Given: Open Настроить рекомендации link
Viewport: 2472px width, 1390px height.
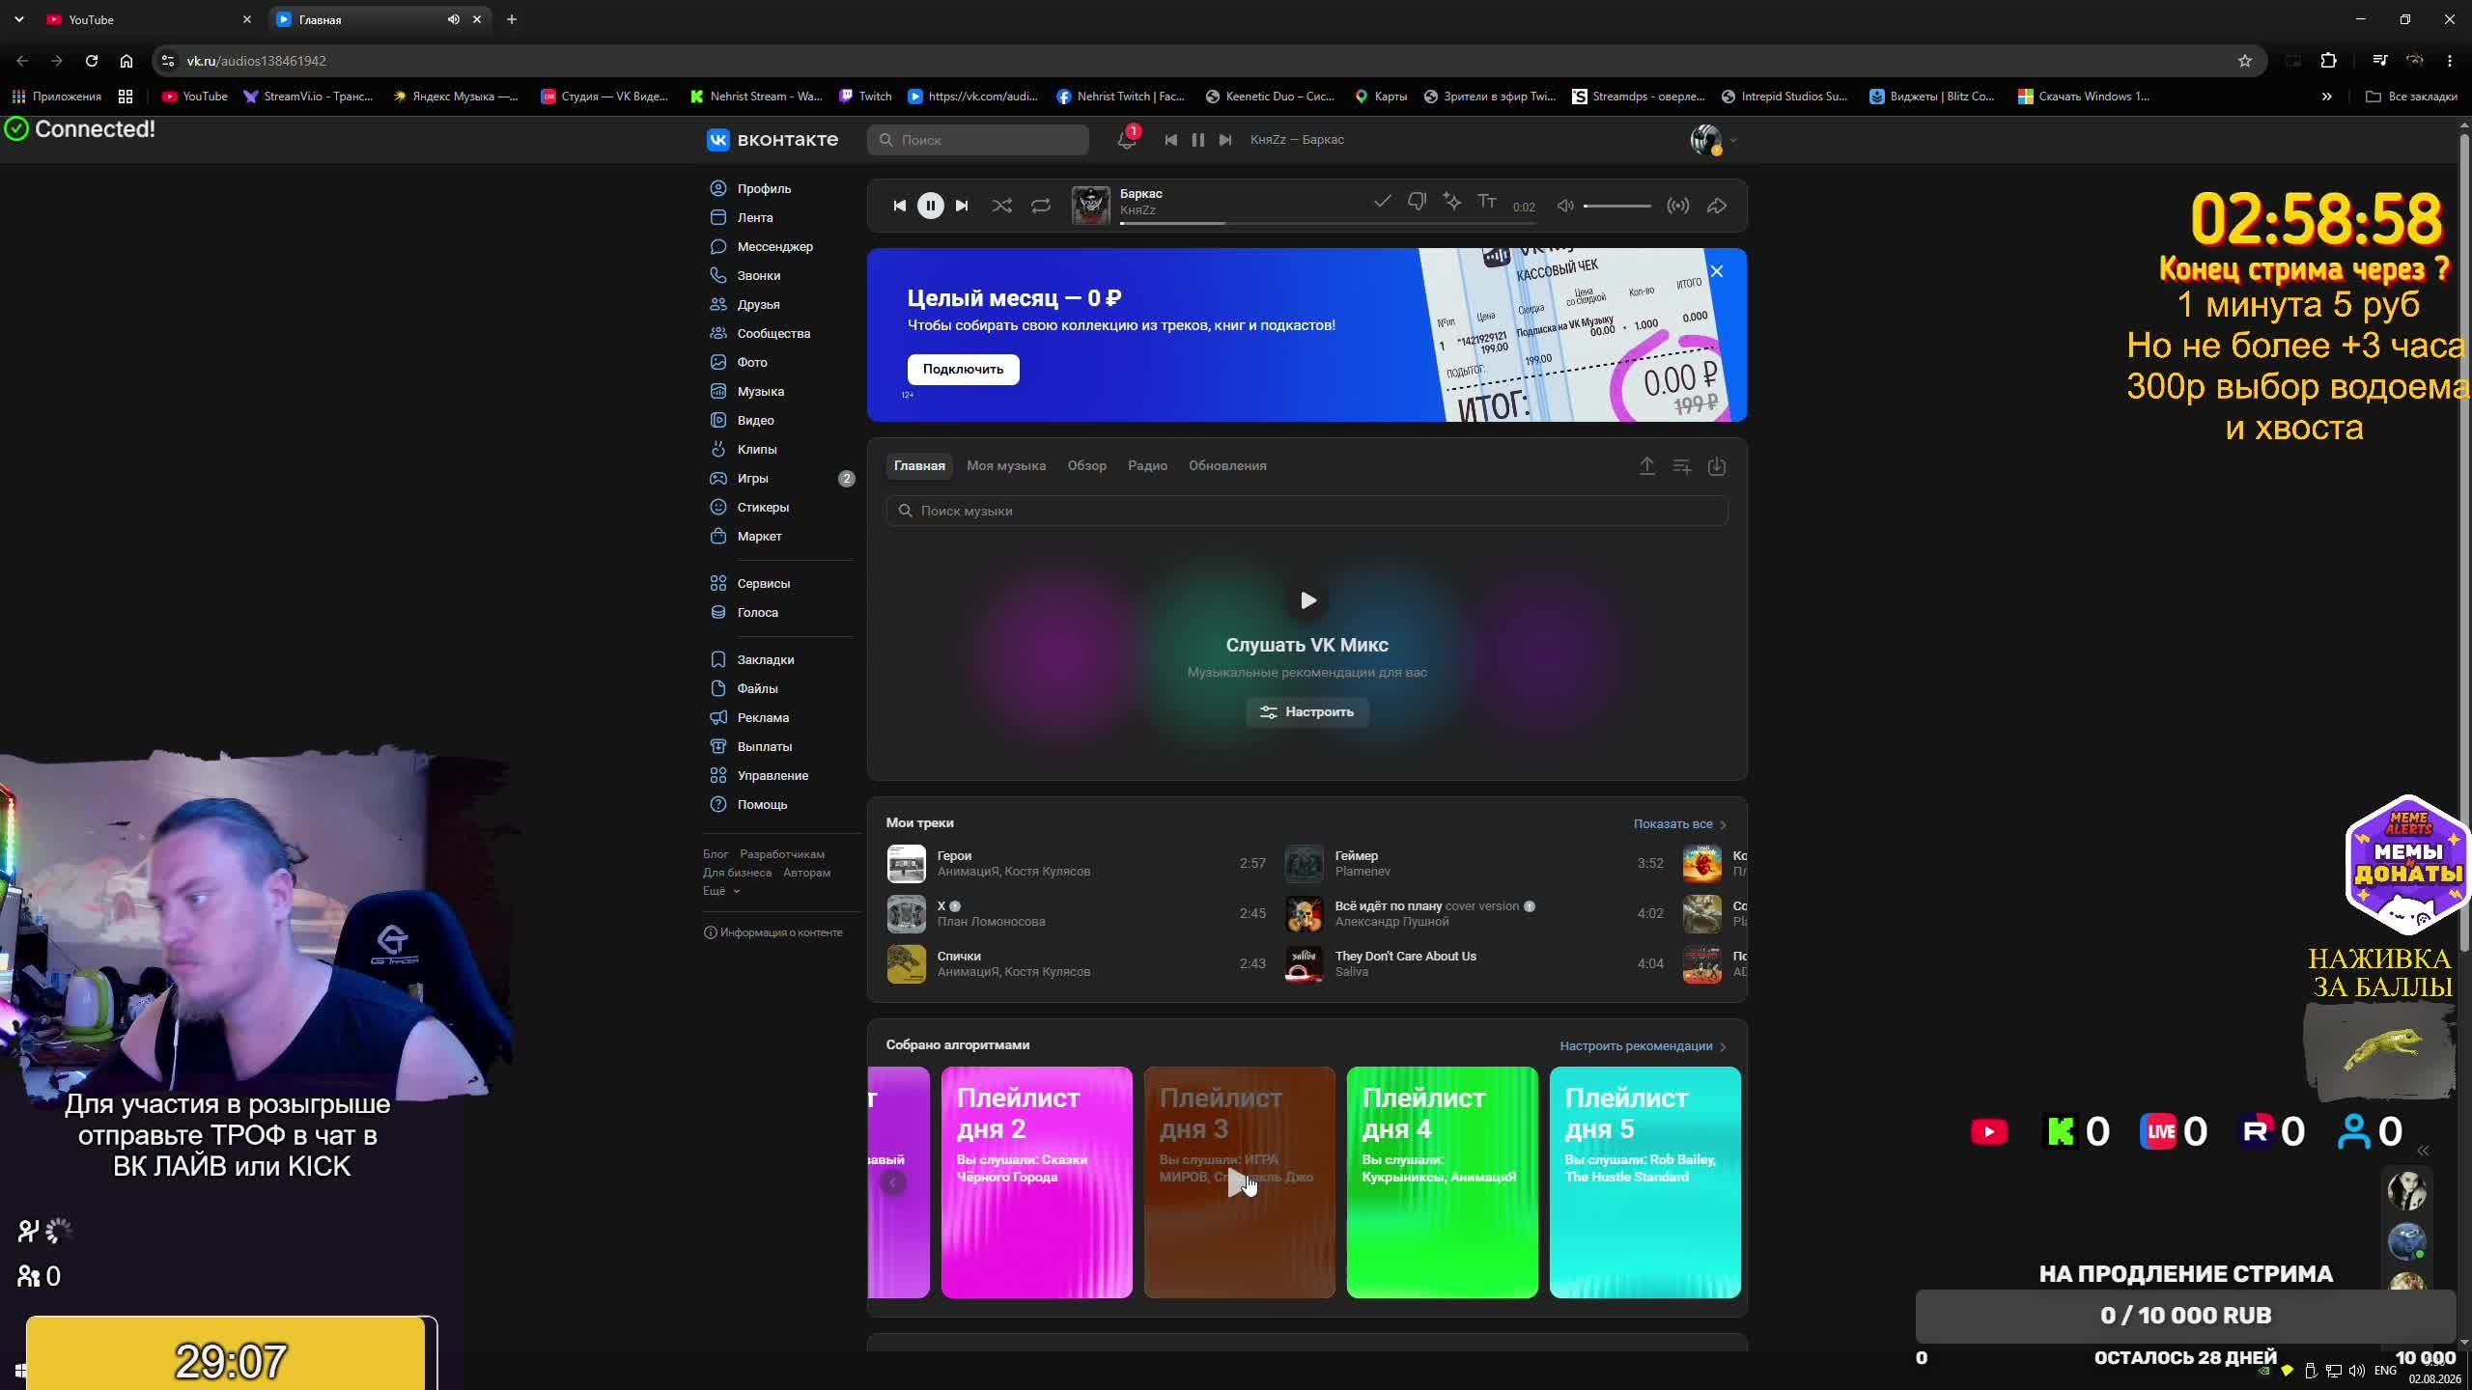Looking at the screenshot, I should [x=1643, y=1046].
